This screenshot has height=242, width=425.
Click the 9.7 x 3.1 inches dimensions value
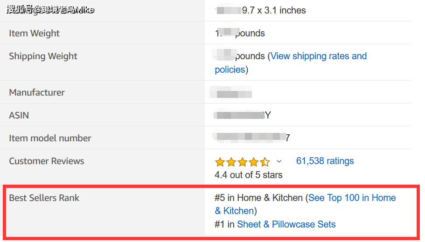pyautogui.click(x=274, y=11)
